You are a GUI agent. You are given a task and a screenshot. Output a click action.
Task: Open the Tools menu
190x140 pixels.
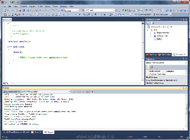pyautogui.click(x=55, y=6)
